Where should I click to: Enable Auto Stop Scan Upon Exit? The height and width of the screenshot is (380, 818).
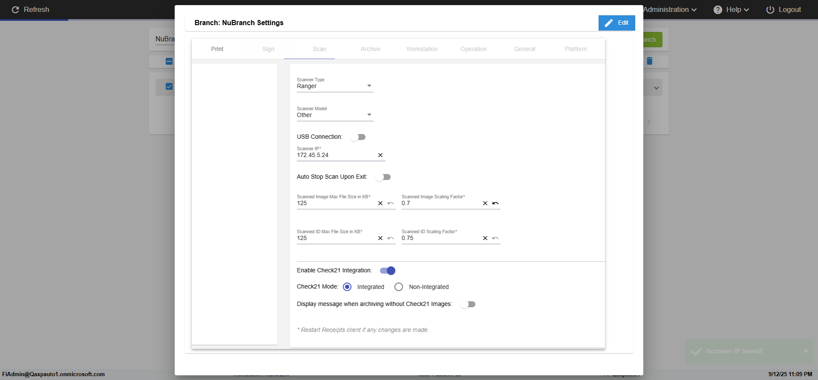click(x=383, y=177)
